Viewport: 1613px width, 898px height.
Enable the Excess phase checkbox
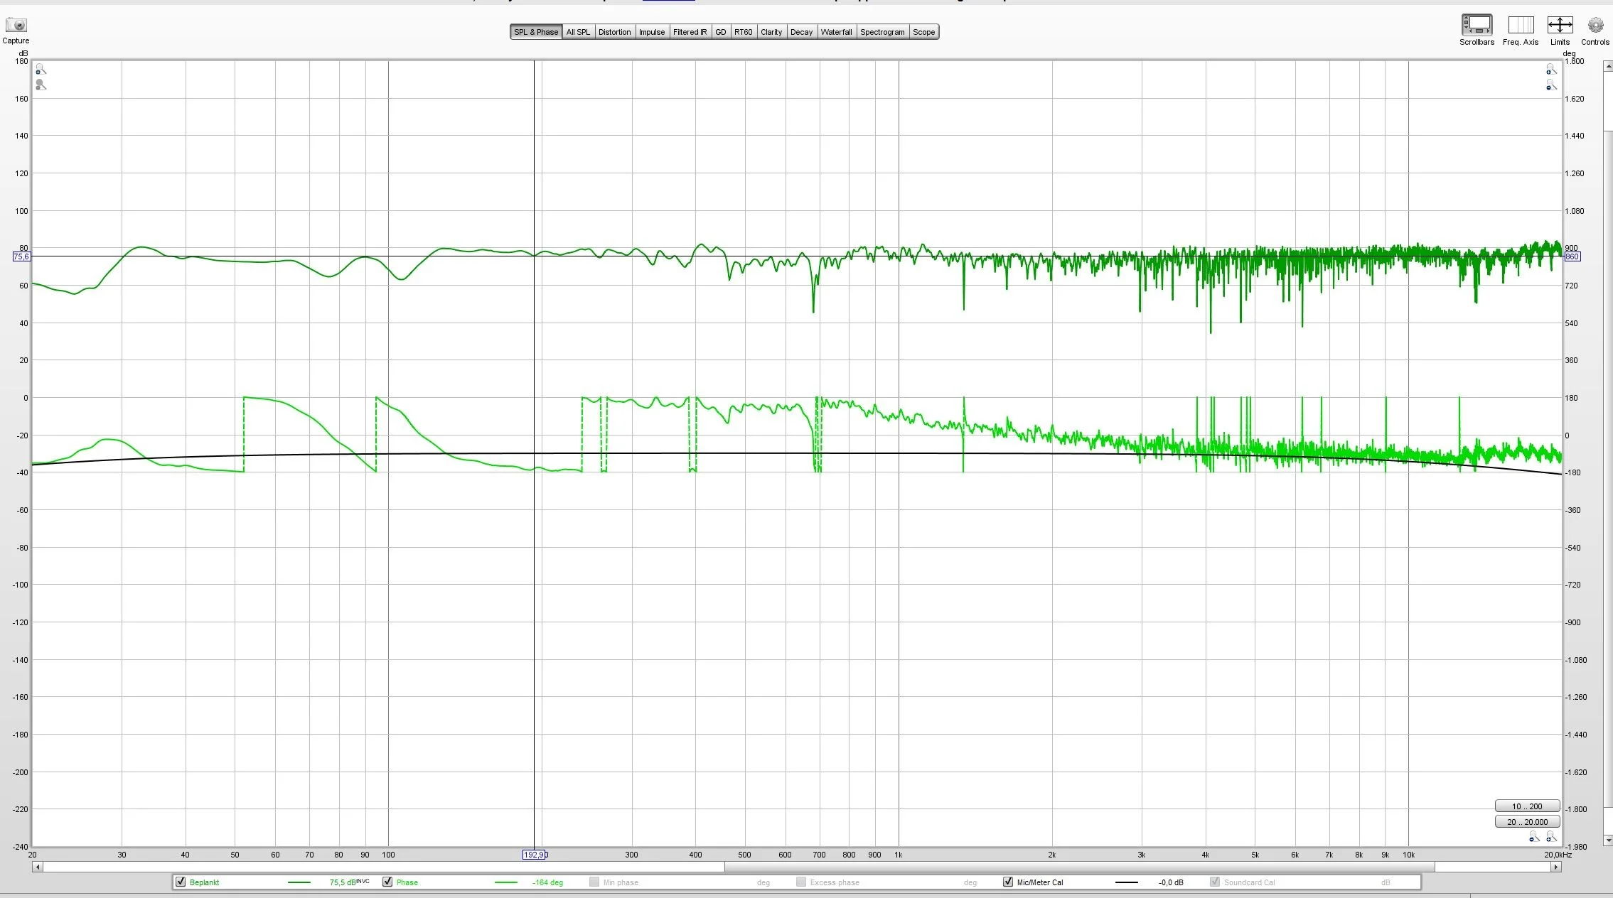[801, 882]
